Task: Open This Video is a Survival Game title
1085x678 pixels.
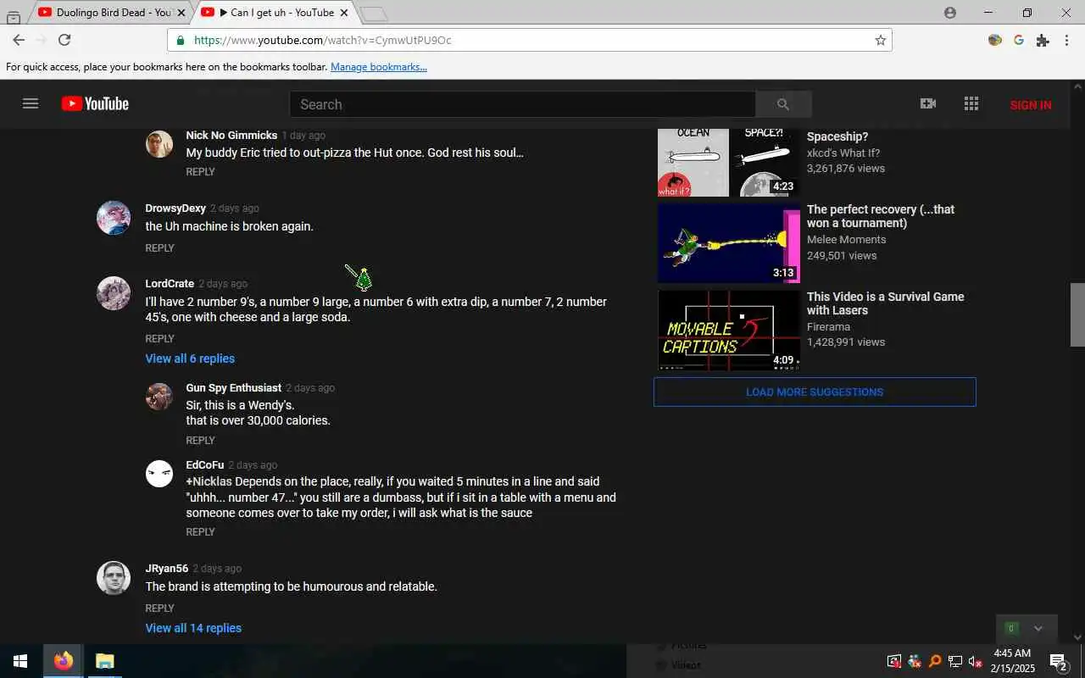Action: pyautogui.click(x=886, y=303)
